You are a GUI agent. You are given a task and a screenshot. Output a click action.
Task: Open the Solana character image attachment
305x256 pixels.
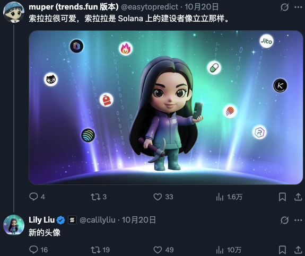click(165, 107)
